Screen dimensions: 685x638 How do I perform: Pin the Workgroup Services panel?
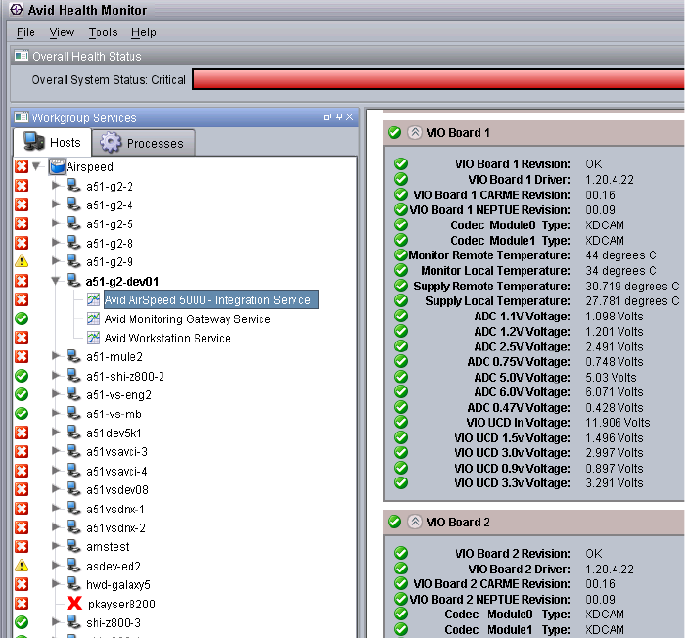pyautogui.click(x=339, y=117)
